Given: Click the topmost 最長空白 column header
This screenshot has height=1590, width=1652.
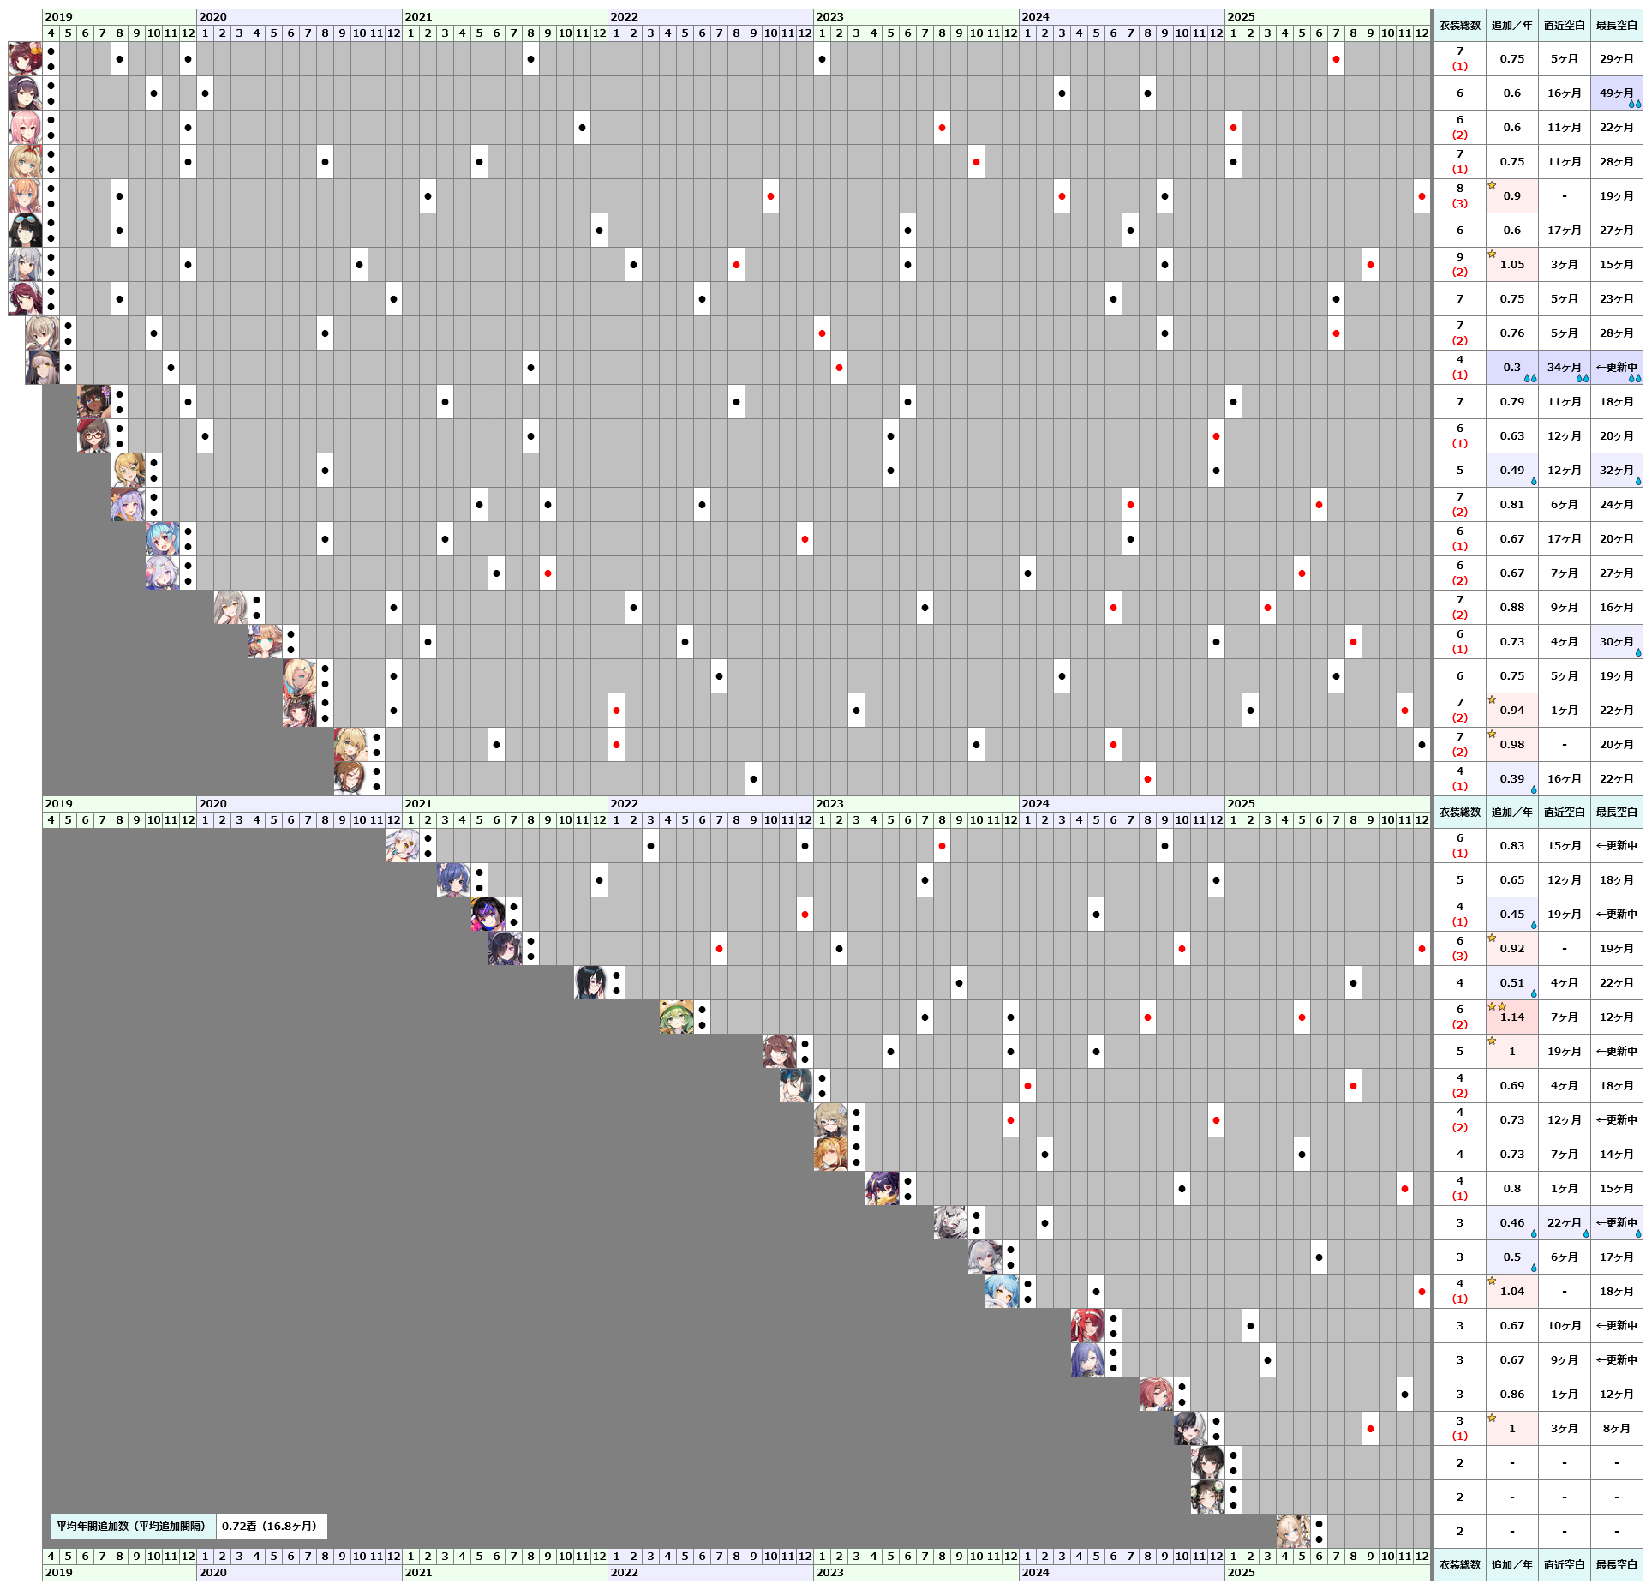Looking at the screenshot, I should pos(1616,26).
